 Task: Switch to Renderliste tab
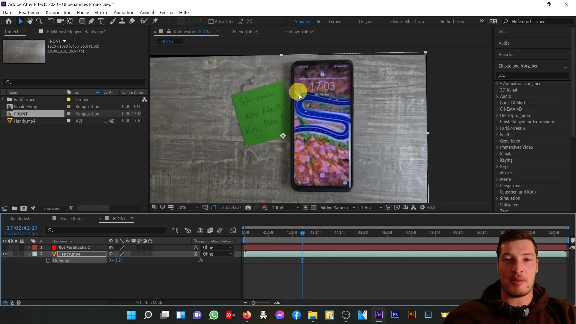pyautogui.click(x=21, y=219)
